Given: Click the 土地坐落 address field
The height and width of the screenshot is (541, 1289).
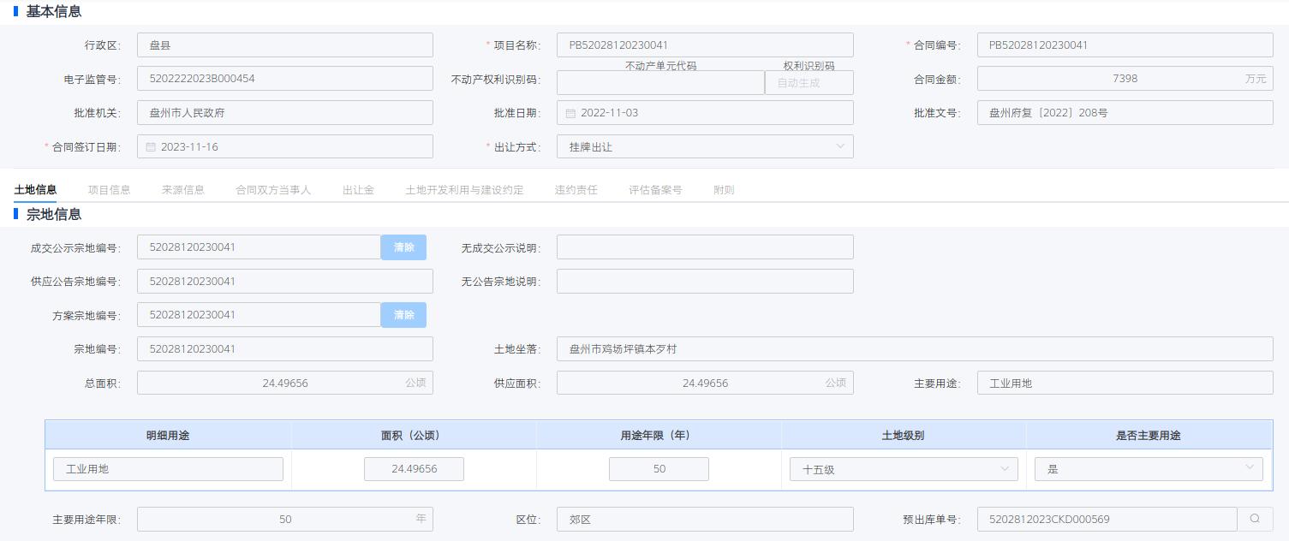Looking at the screenshot, I should coord(914,349).
